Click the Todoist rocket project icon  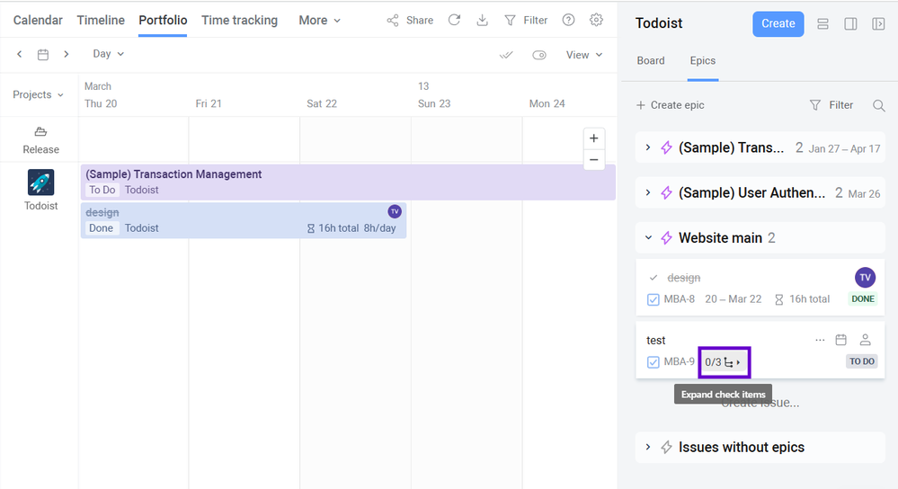coord(40,182)
